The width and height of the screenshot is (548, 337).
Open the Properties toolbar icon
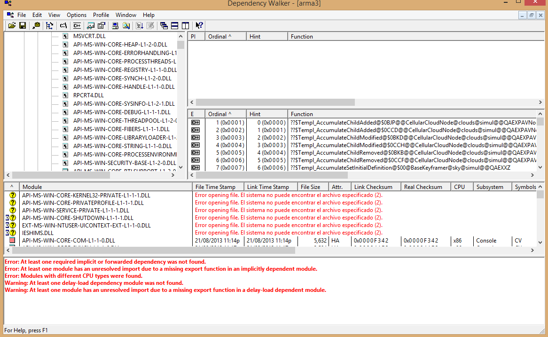[101, 26]
